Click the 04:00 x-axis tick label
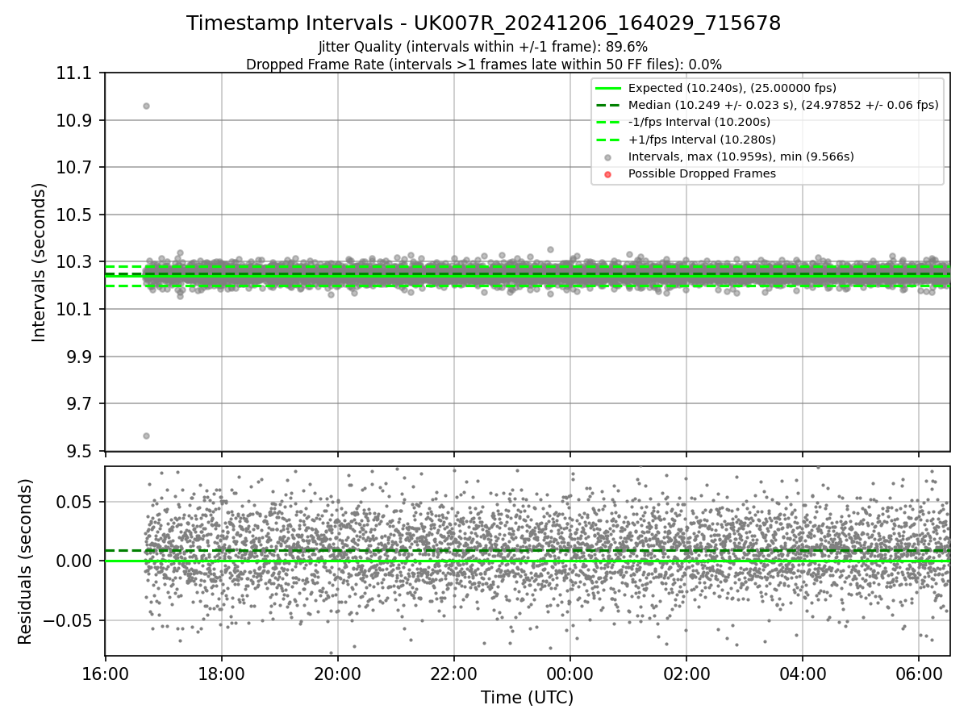Image resolution: width=968 pixels, height=726 pixels. click(x=802, y=674)
